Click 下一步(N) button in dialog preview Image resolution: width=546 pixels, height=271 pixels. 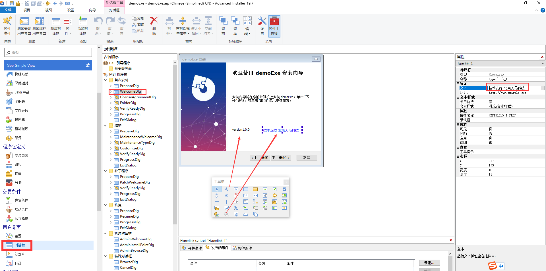click(281, 158)
